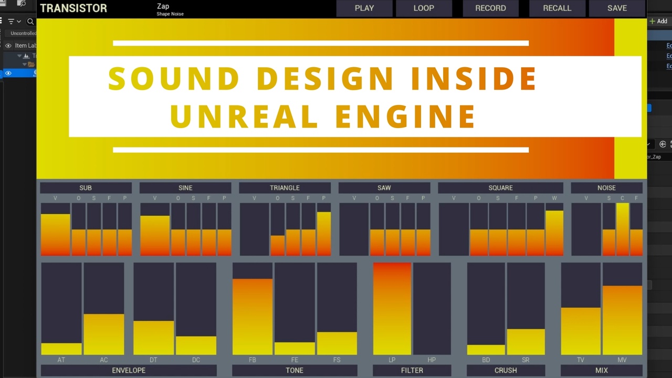Viewport: 672px width, 378px height.
Task: Adjust the SUB O slider
Action: coord(79,229)
